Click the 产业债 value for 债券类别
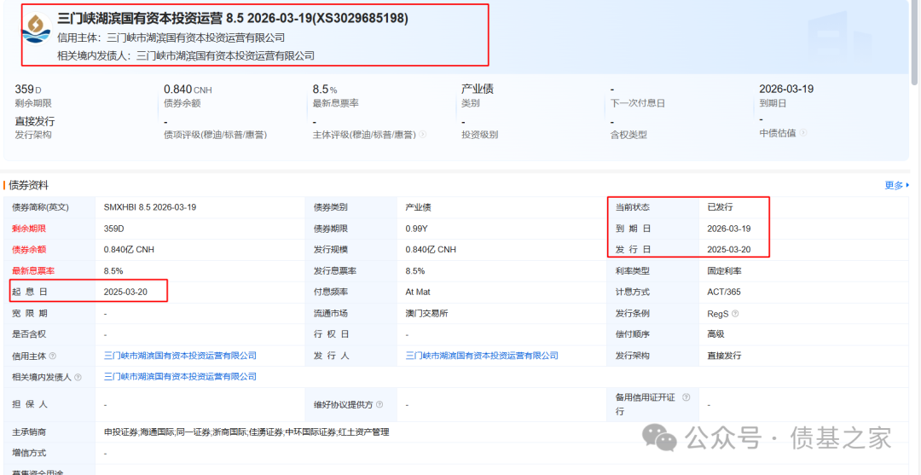The height and width of the screenshot is (475, 921). click(418, 207)
